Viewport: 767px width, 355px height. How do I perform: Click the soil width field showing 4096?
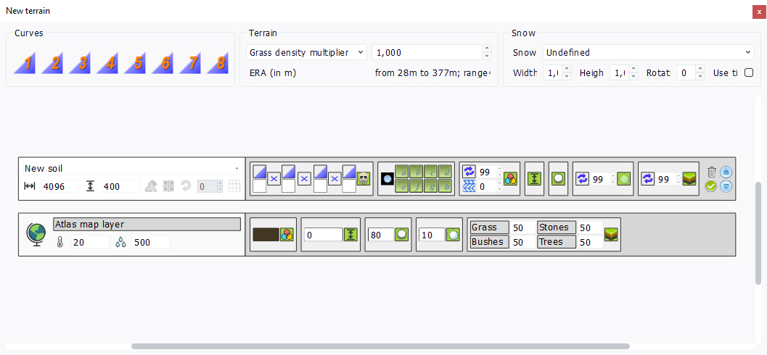(60, 186)
